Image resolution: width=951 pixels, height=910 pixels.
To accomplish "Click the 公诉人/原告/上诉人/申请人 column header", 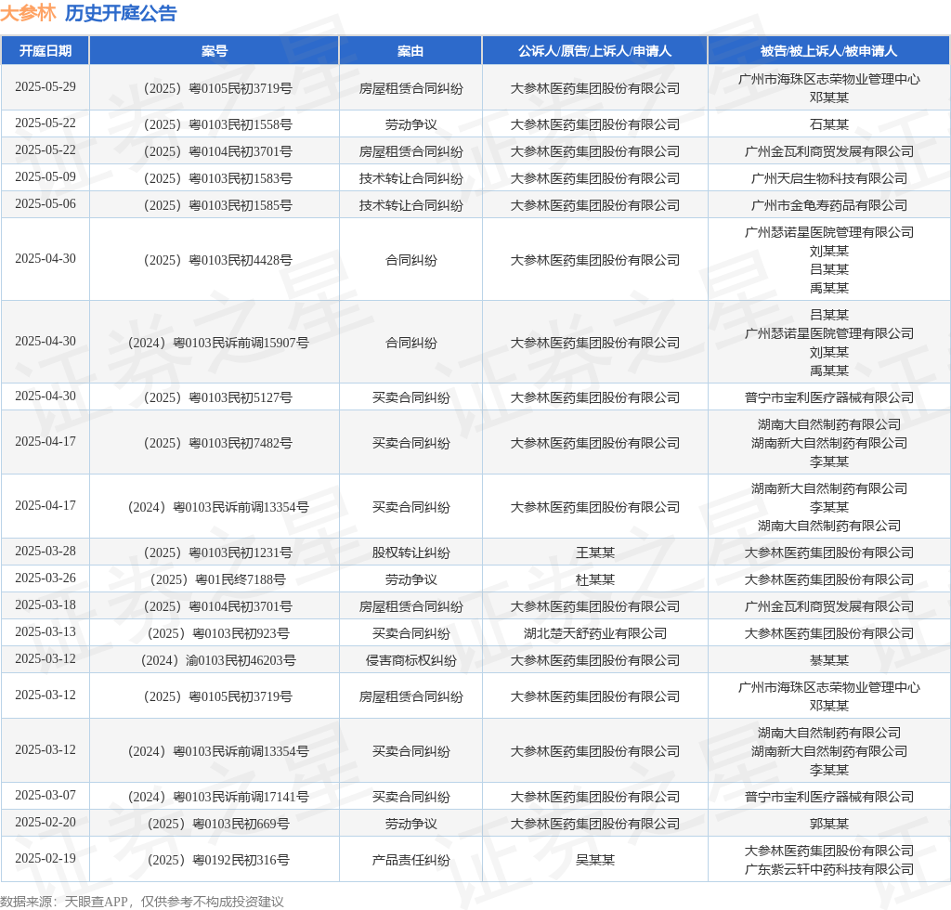I will [595, 51].
